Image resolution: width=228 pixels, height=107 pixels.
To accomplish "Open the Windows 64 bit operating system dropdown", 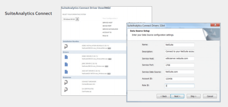I will click(x=70, y=19).
